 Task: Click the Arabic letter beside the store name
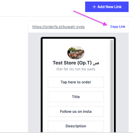tap(96, 63)
